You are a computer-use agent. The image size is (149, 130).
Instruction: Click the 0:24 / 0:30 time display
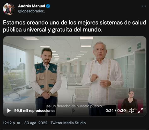pos(116,111)
